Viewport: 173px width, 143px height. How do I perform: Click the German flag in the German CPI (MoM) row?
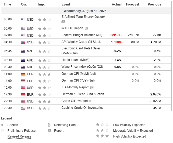tap(23, 74)
